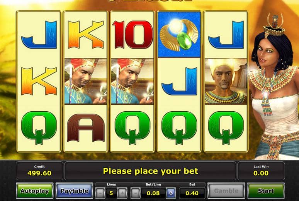Spin the reels with Start
299x201 pixels.
[x=266, y=191]
